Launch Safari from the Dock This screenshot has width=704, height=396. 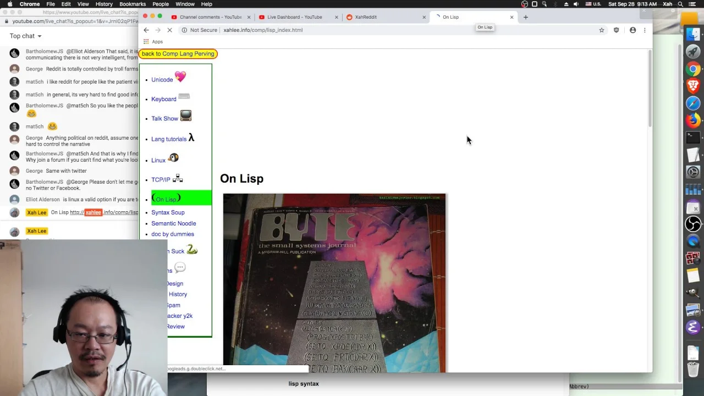click(x=693, y=103)
